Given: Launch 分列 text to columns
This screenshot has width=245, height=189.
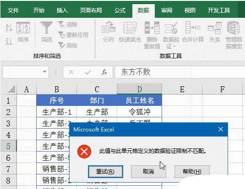Looking at the screenshot, I should click(x=108, y=32).
